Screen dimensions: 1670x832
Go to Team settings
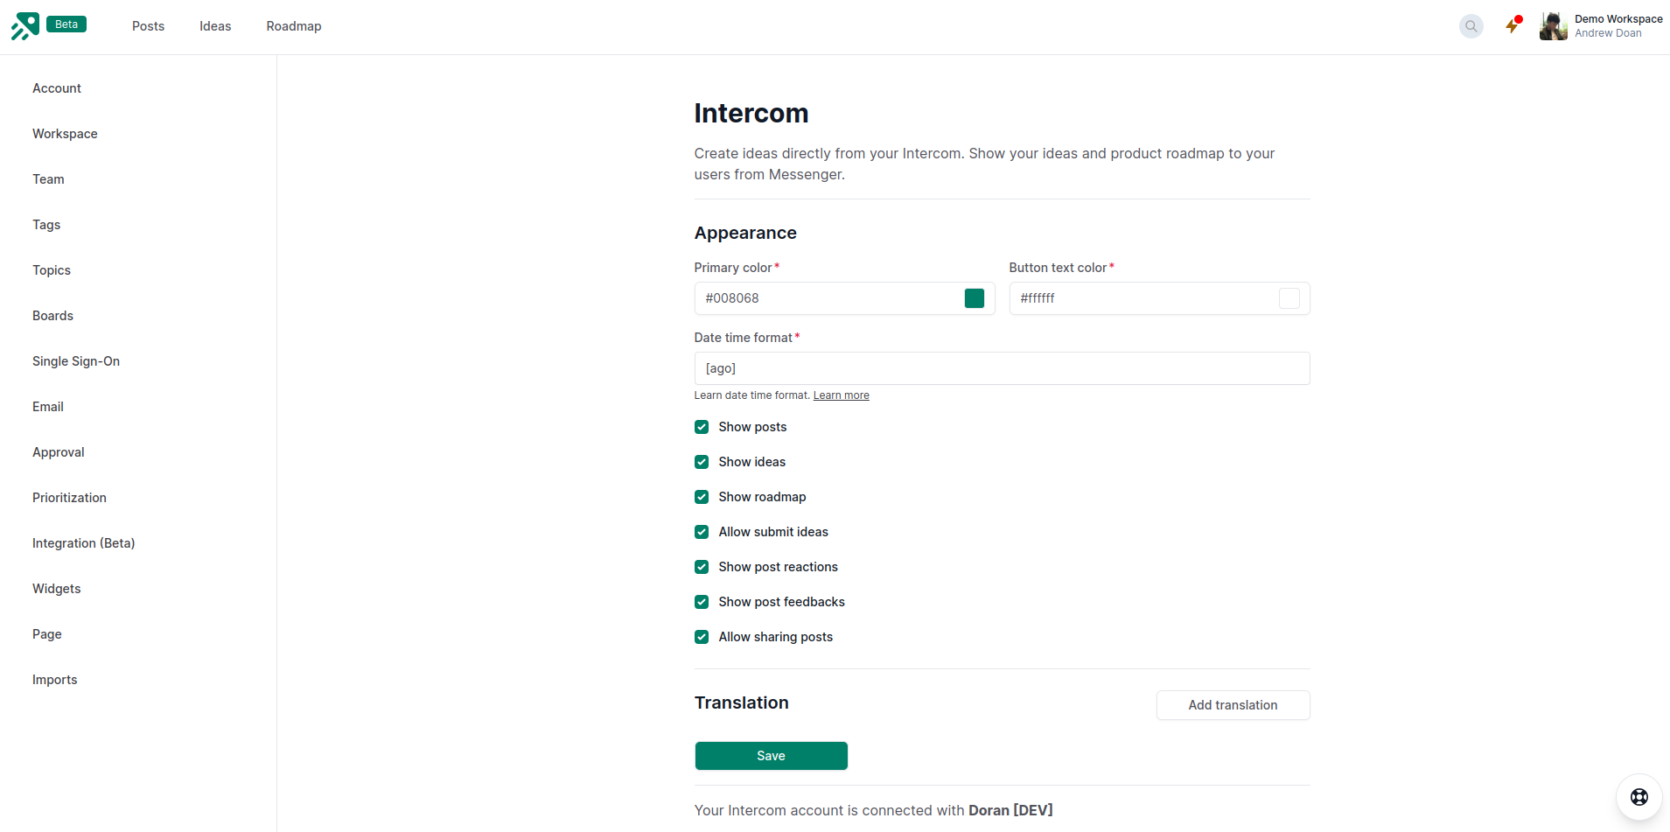tap(48, 179)
